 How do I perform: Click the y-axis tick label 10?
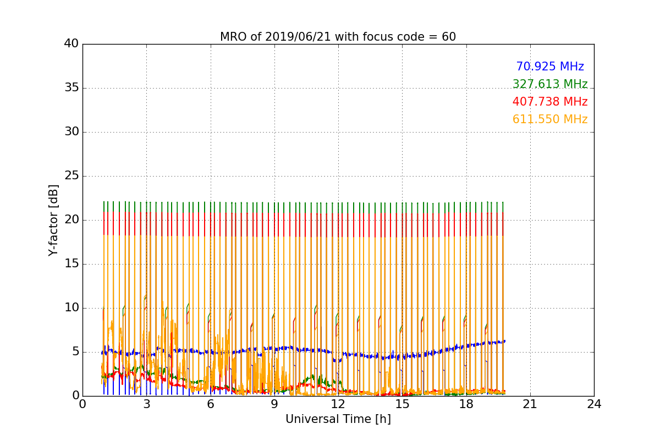[71, 308]
